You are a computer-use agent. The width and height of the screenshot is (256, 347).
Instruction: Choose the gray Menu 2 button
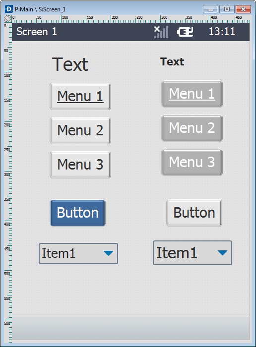[x=192, y=128]
